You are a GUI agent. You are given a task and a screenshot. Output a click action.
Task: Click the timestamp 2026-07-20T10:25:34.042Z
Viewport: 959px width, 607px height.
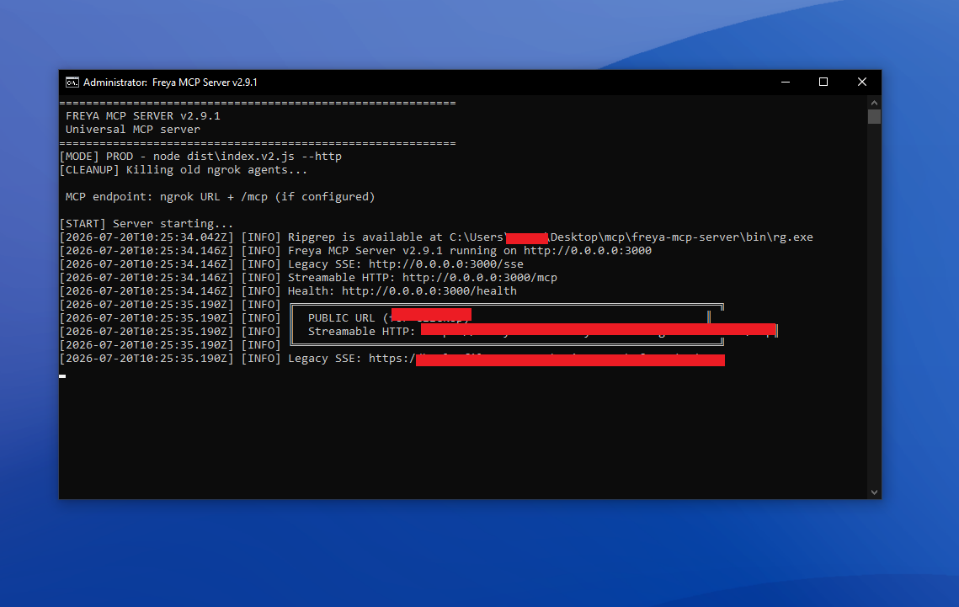(147, 237)
